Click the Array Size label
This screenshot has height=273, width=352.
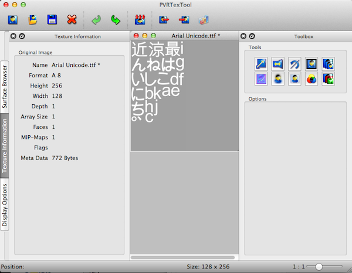[34, 117]
